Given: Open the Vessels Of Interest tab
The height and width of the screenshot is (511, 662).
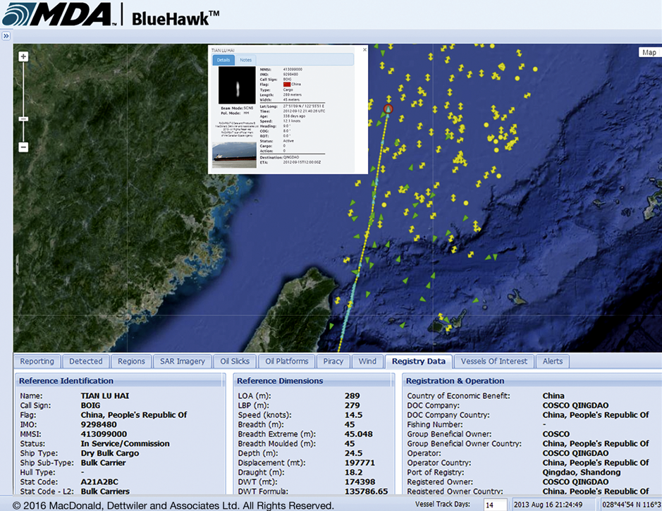Looking at the screenshot, I should click(494, 362).
